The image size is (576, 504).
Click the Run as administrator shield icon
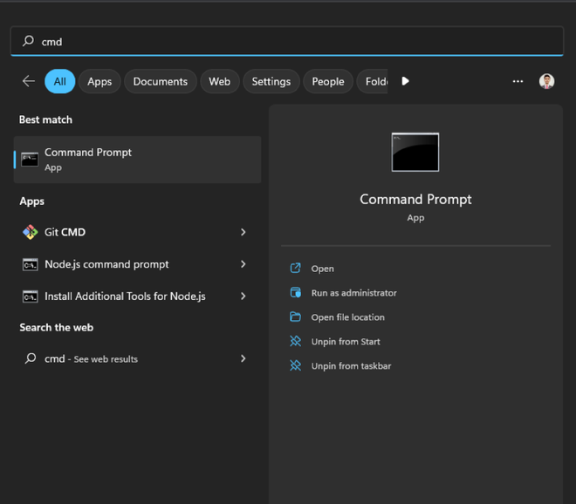(x=296, y=293)
